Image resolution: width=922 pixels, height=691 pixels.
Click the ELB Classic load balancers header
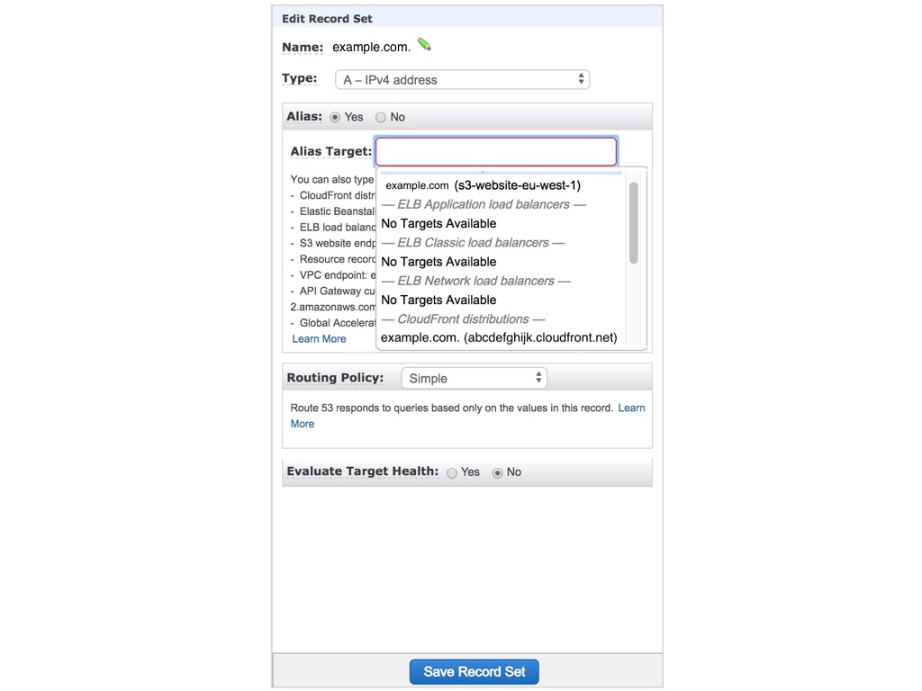pos(474,243)
